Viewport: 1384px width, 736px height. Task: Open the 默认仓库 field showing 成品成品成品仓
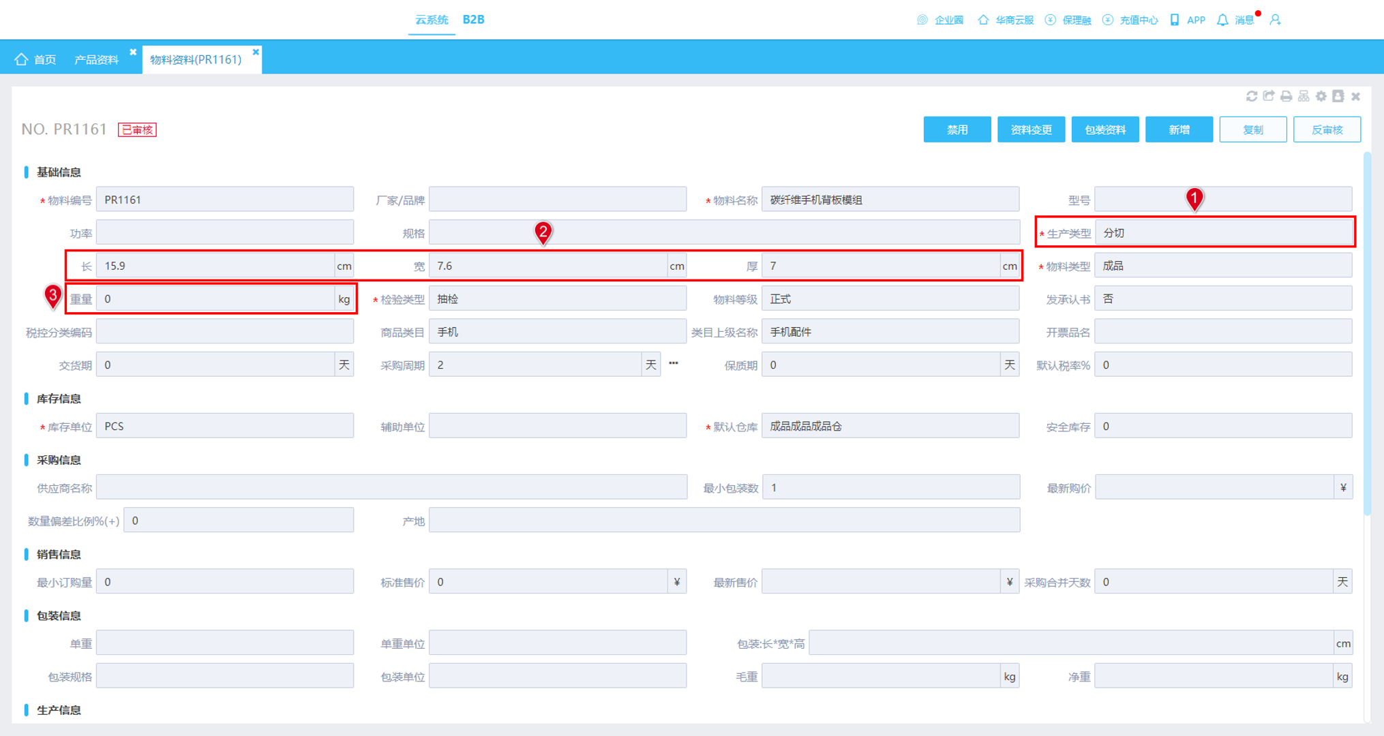[890, 426]
